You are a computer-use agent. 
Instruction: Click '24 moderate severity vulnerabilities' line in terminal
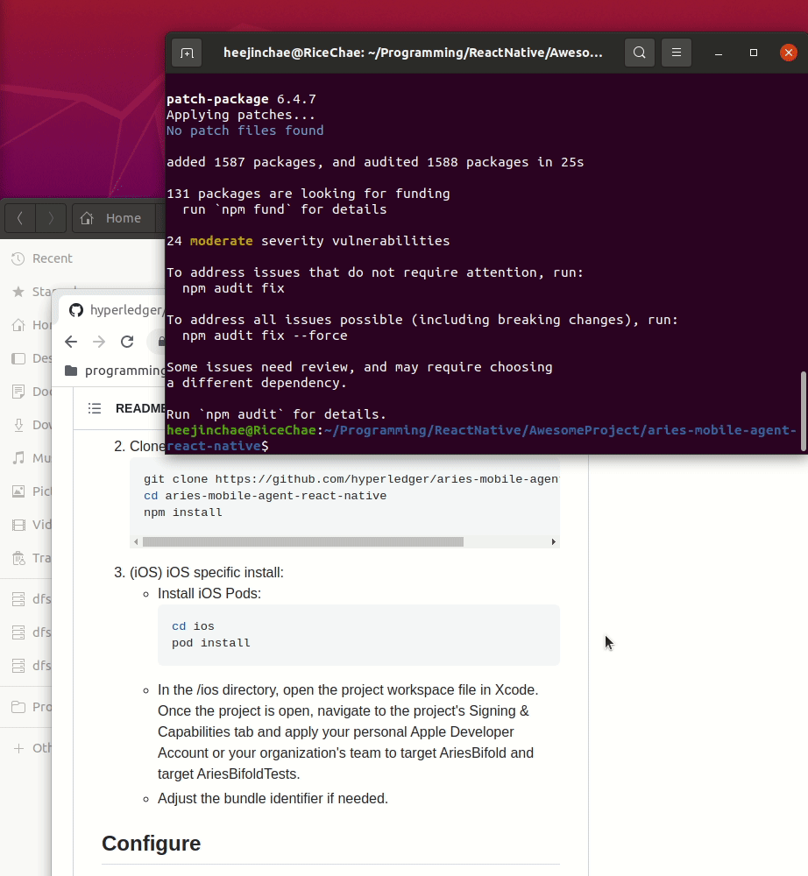308,241
